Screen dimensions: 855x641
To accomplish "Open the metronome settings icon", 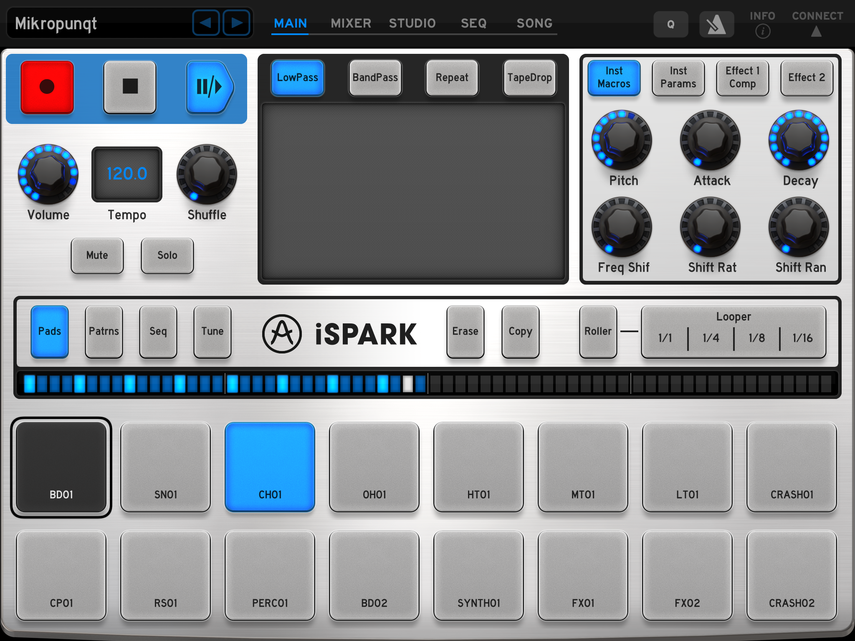I will point(716,25).
